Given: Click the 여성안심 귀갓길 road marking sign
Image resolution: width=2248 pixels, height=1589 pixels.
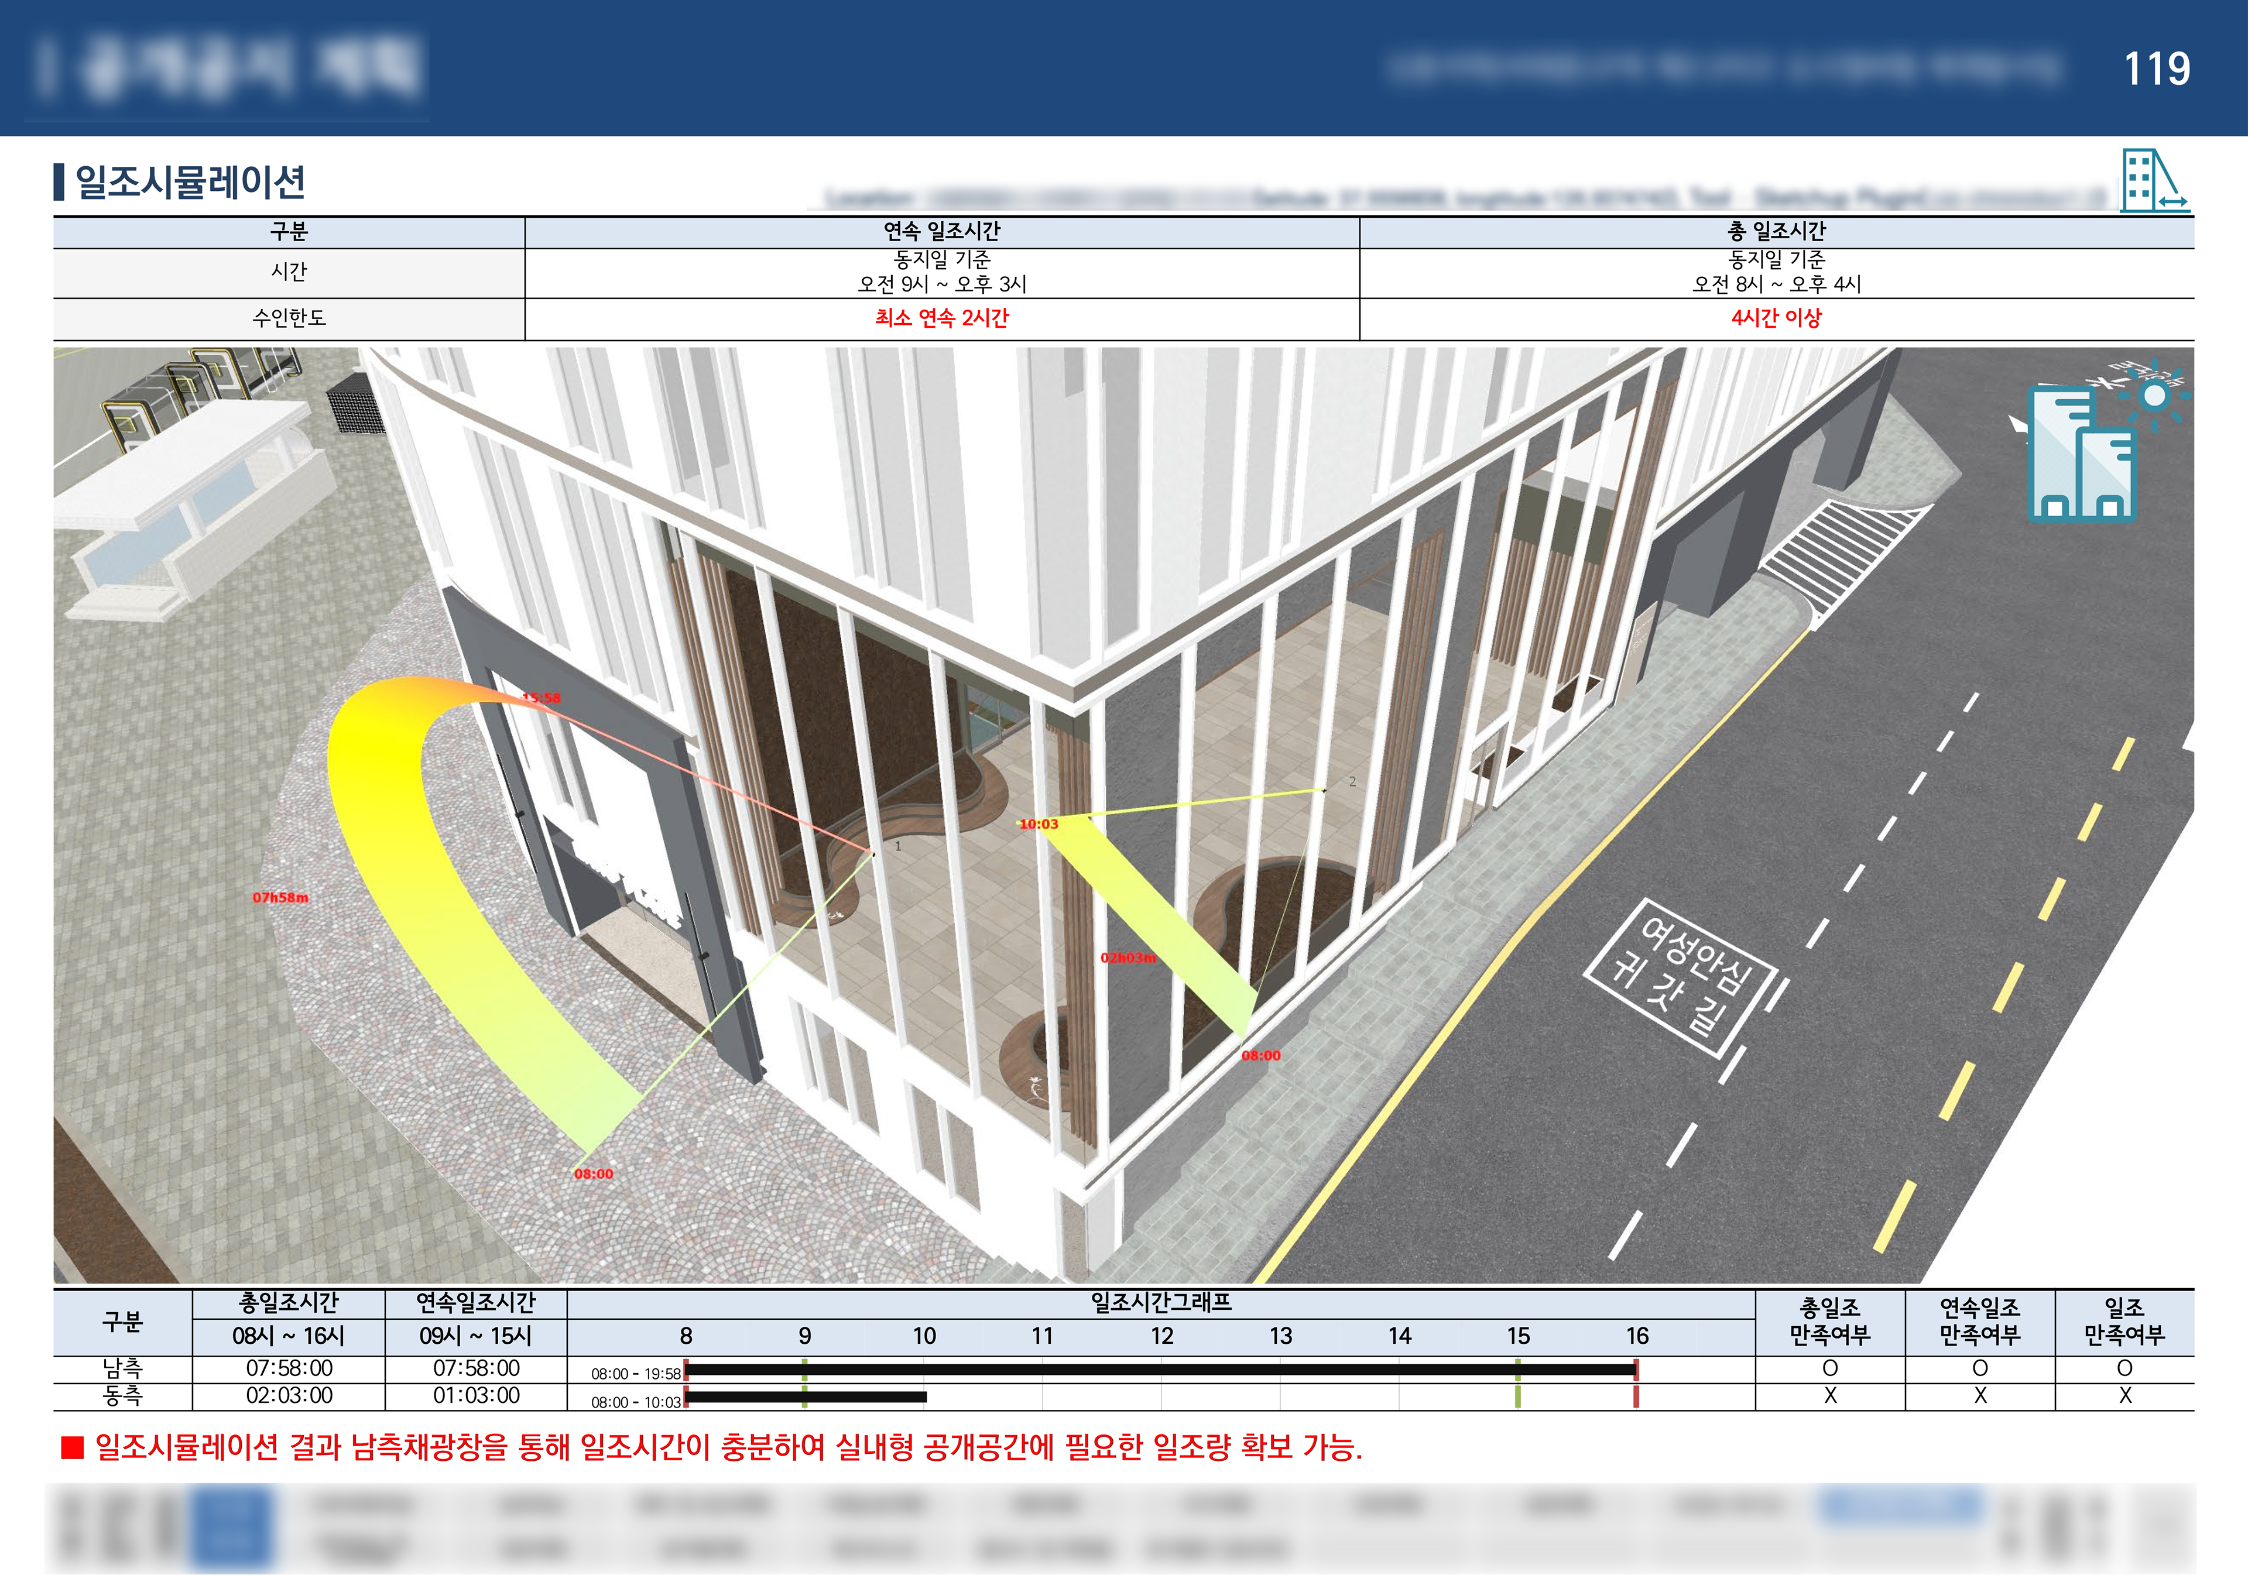Looking at the screenshot, I should (x=1680, y=978).
